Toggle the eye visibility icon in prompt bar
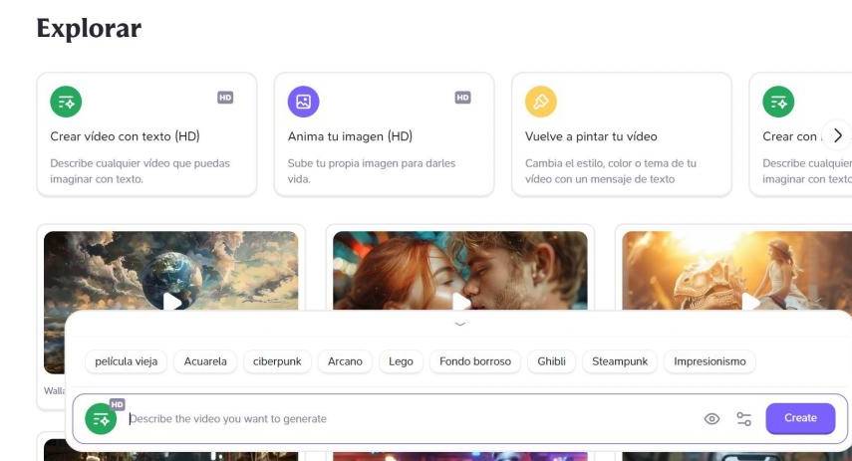This screenshot has height=461, width=852. pos(711,419)
